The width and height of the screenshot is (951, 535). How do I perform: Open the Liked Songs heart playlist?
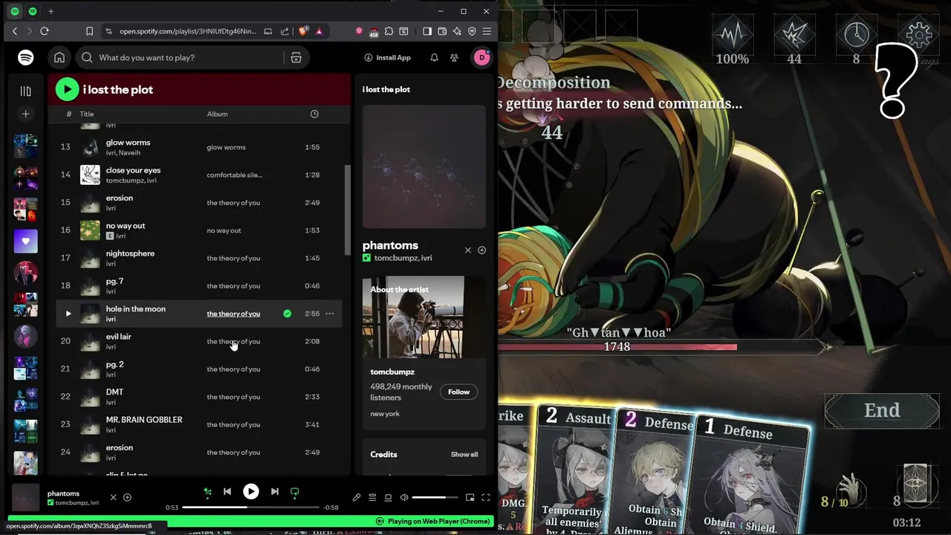pyautogui.click(x=25, y=241)
